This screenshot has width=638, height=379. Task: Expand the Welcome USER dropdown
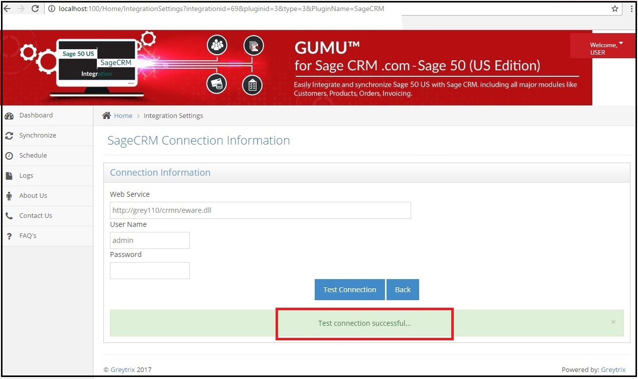tap(603, 46)
